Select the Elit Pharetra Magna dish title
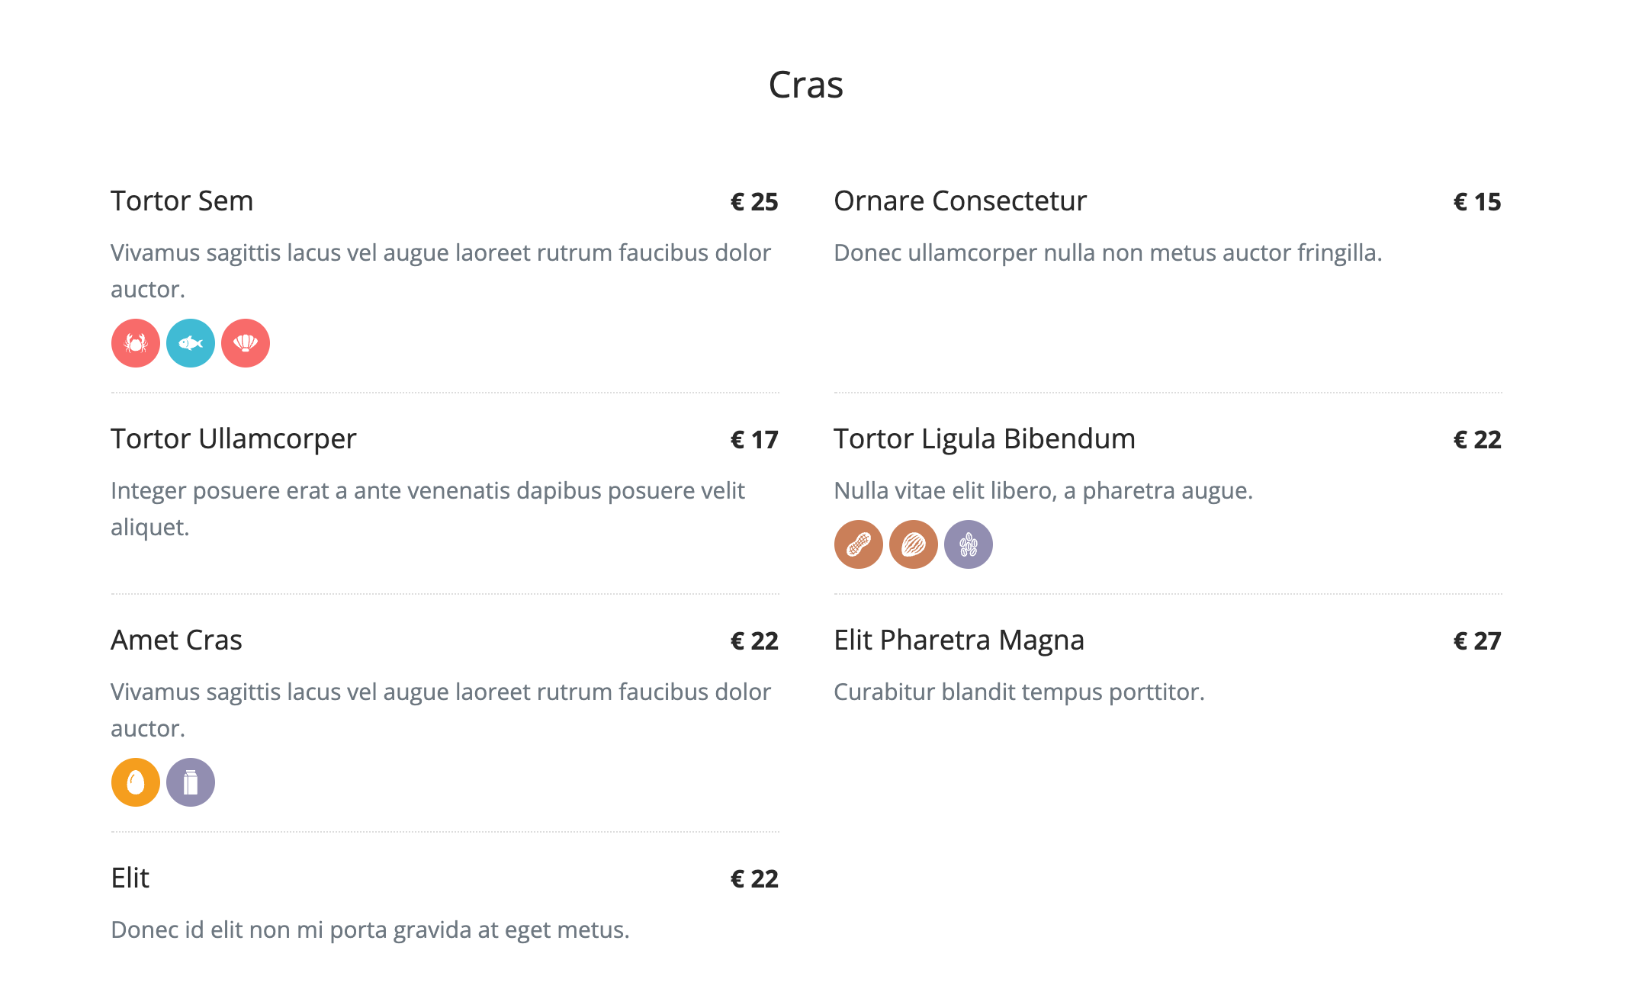 pyautogui.click(x=959, y=641)
